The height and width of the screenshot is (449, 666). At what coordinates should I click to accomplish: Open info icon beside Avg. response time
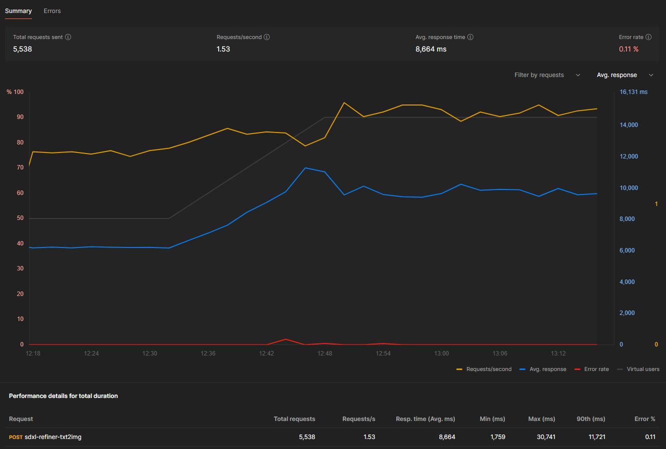coord(470,37)
